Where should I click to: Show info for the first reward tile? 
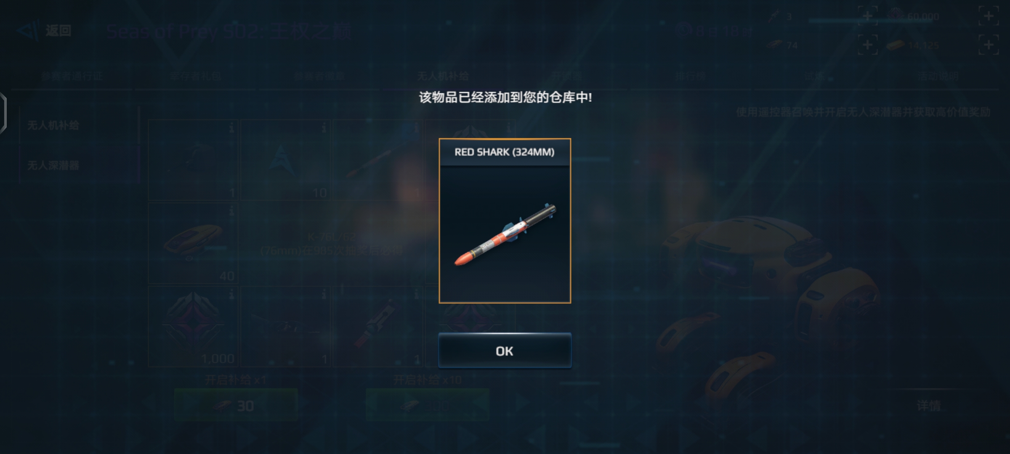(x=231, y=127)
